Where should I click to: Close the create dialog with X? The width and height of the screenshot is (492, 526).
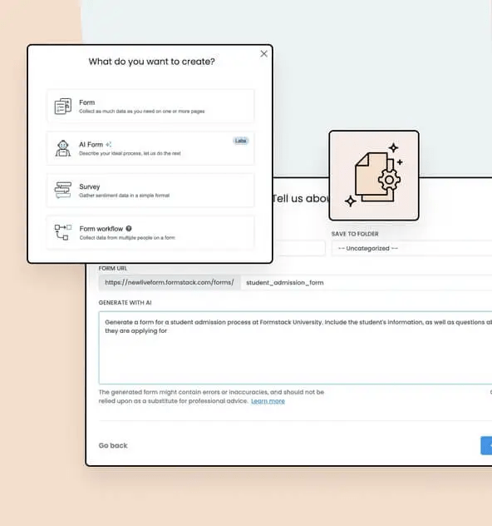coord(264,53)
